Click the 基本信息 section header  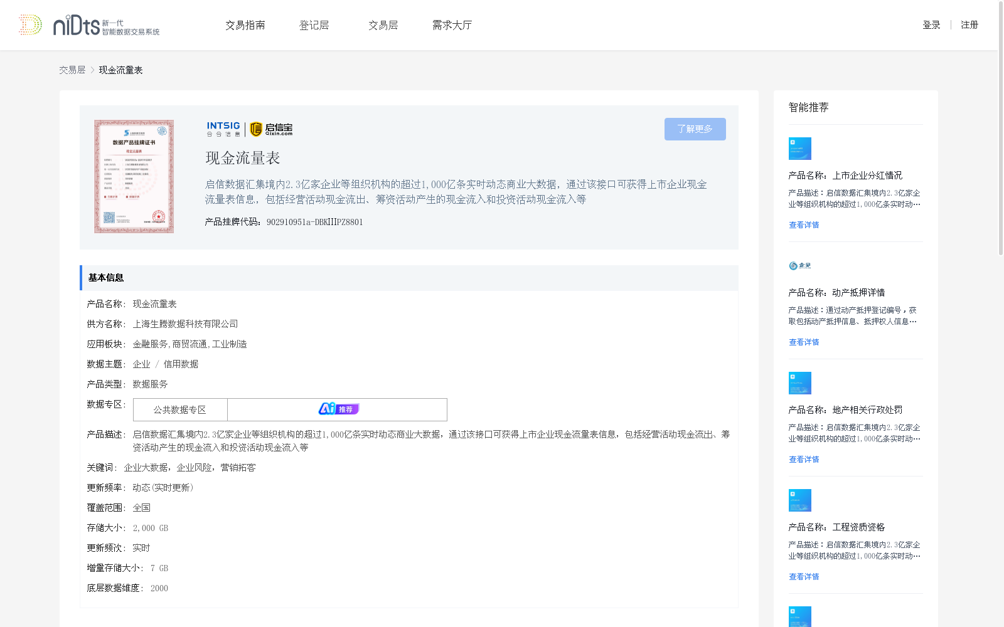pos(409,278)
